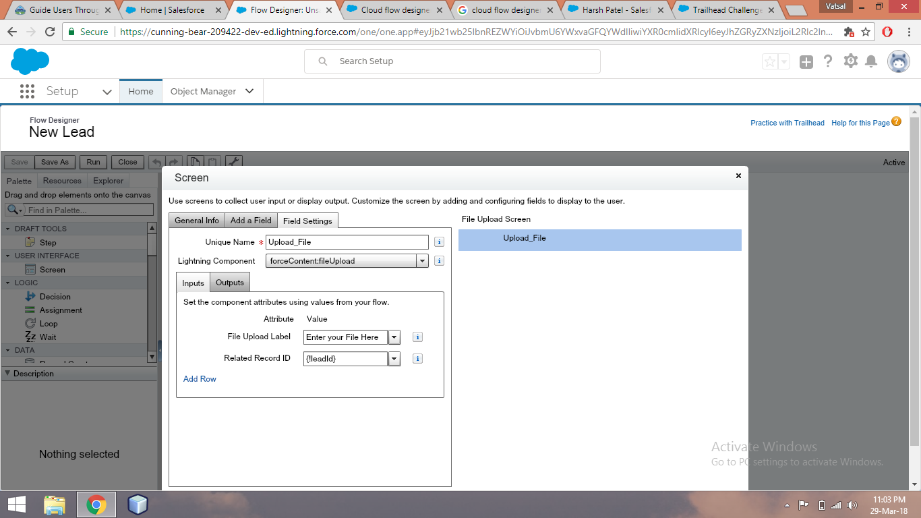Switch to the Add a Field tab
921x518 pixels.
(x=251, y=221)
